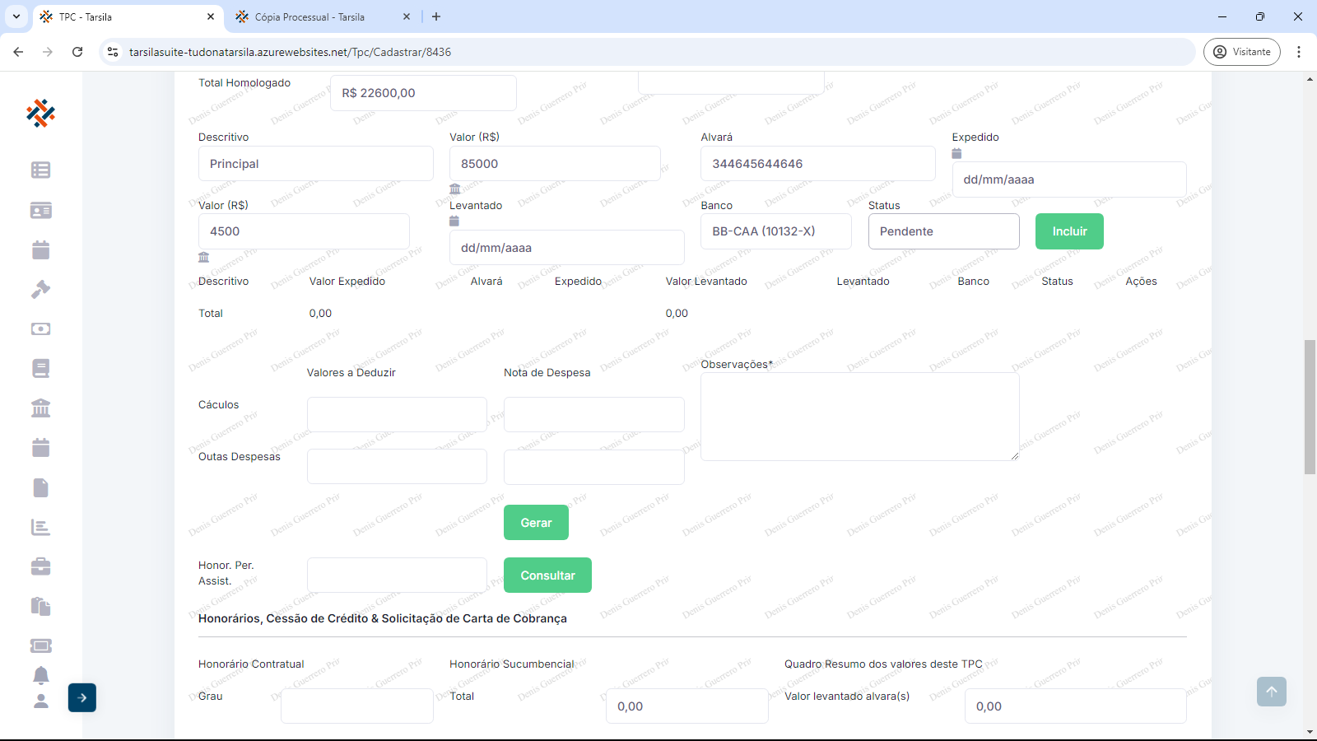
Task: Focus the Observações text area
Action: pyautogui.click(x=859, y=416)
